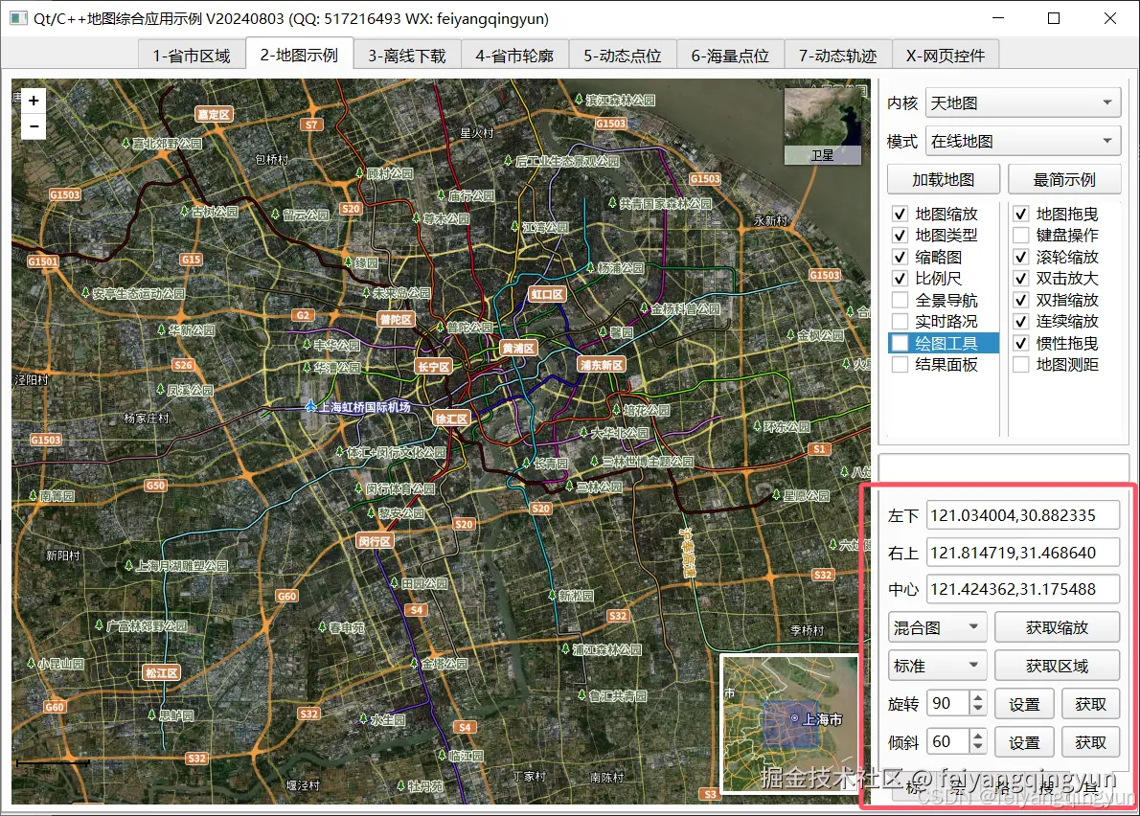Enable the 键盘操作 keyboard operation checkbox

coord(1021,236)
